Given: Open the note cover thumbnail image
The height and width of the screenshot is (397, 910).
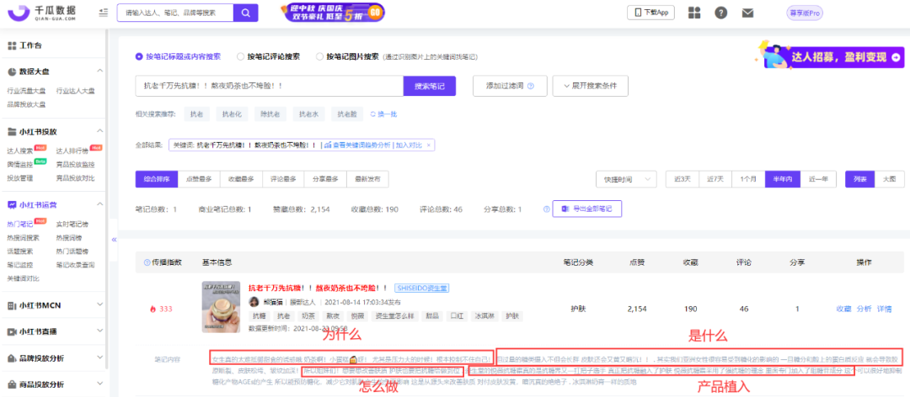Looking at the screenshot, I should 221,308.
